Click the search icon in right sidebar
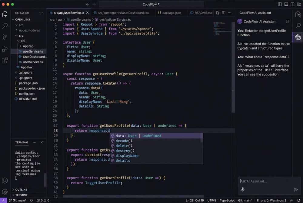This screenshot has width=303, height=203. [298, 25]
